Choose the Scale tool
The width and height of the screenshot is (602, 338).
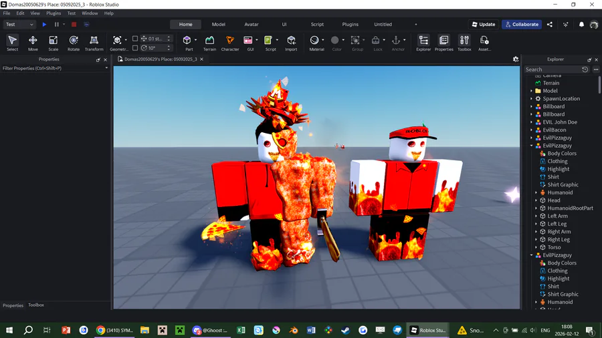54,43
